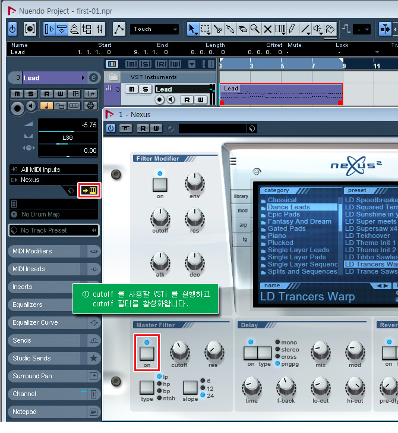Select the Mute X tool

pos(267,29)
